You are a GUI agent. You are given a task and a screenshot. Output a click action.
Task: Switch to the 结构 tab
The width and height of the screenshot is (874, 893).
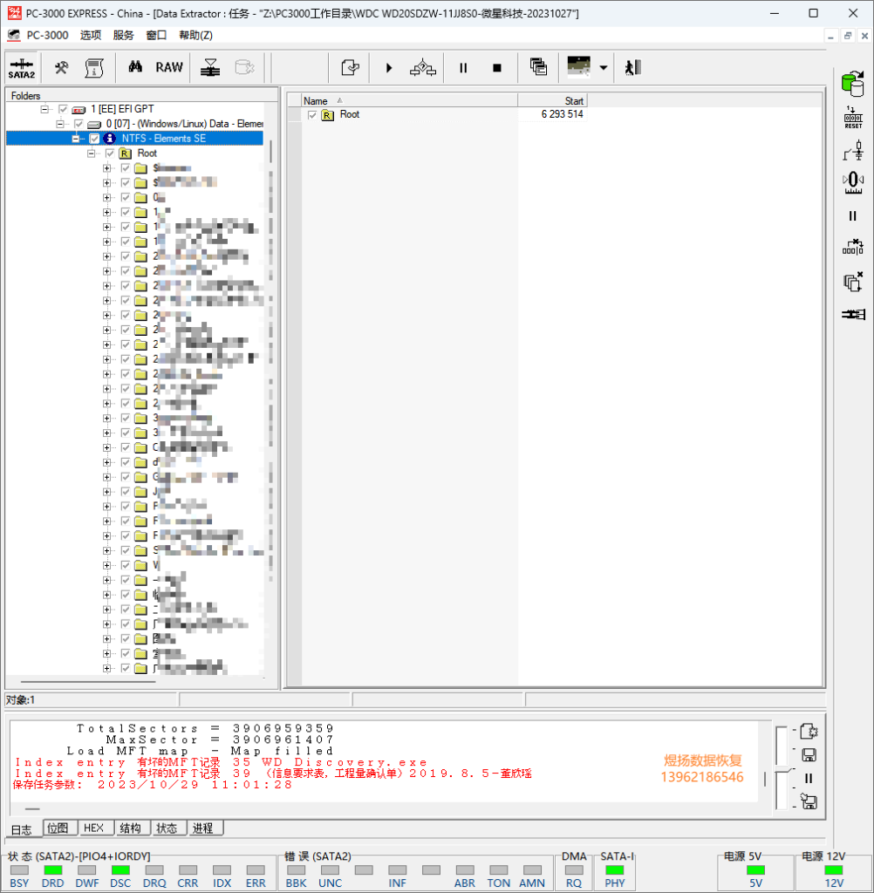coord(131,828)
